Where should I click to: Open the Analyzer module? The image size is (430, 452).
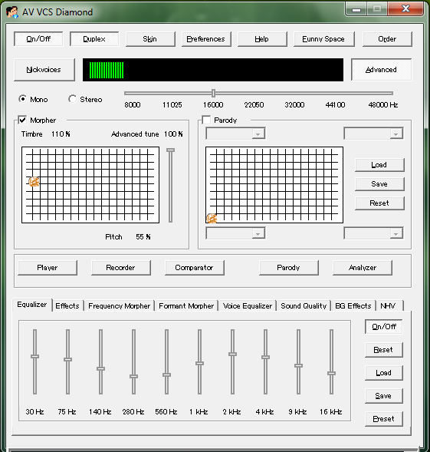click(363, 268)
